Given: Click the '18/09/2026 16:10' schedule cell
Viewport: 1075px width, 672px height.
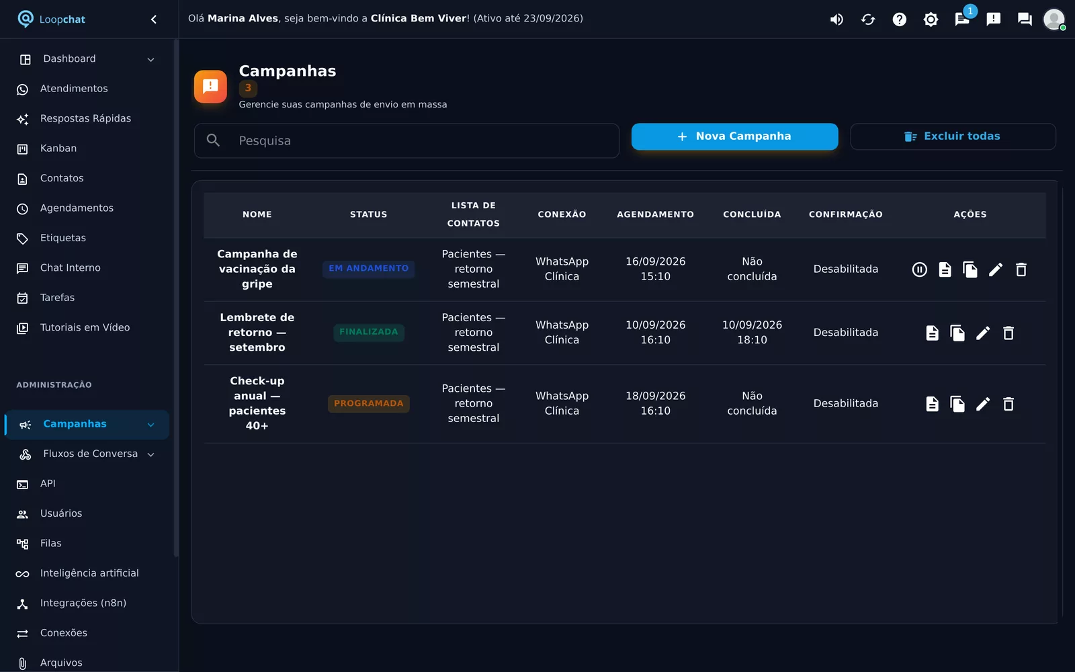Looking at the screenshot, I should (x=655, y=404).
